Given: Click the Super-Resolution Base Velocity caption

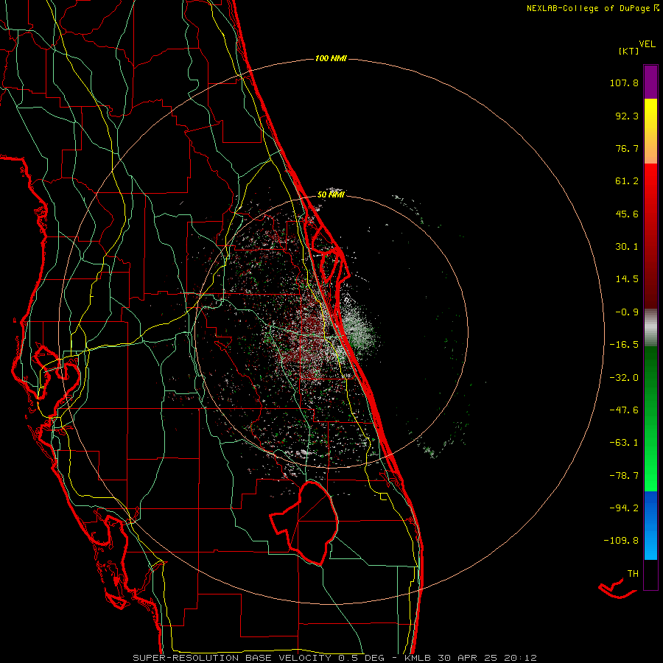Looking at the screenshot, I should point(335,658).
